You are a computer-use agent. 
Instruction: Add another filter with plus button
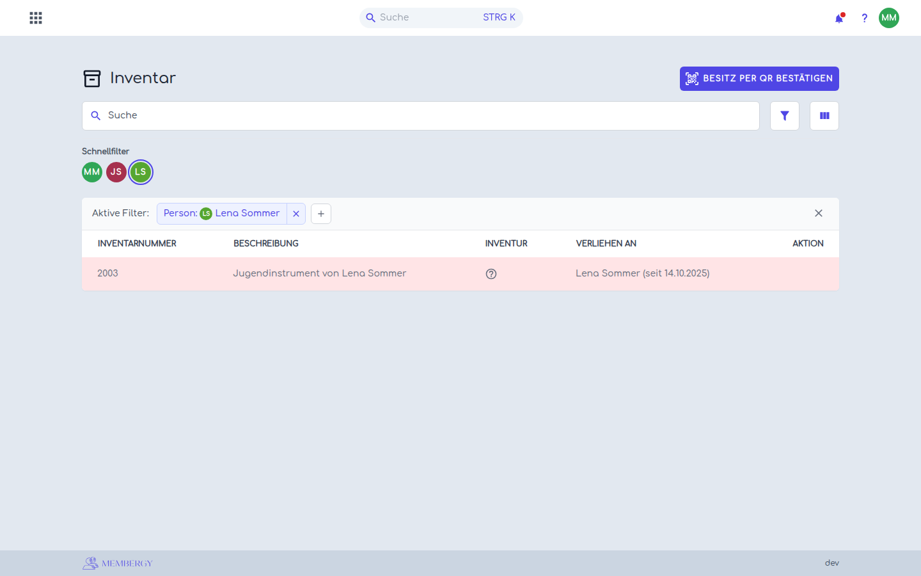(321, 214)
